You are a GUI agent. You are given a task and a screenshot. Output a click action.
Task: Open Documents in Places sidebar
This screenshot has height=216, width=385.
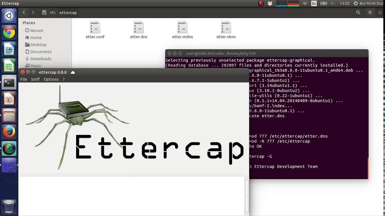(x=38, y=52)
